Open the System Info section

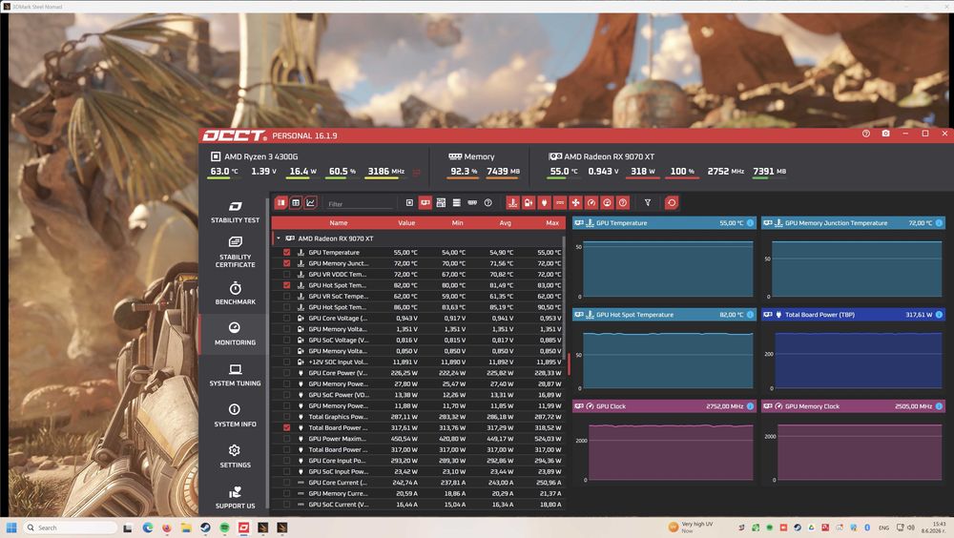pos(235,415)
